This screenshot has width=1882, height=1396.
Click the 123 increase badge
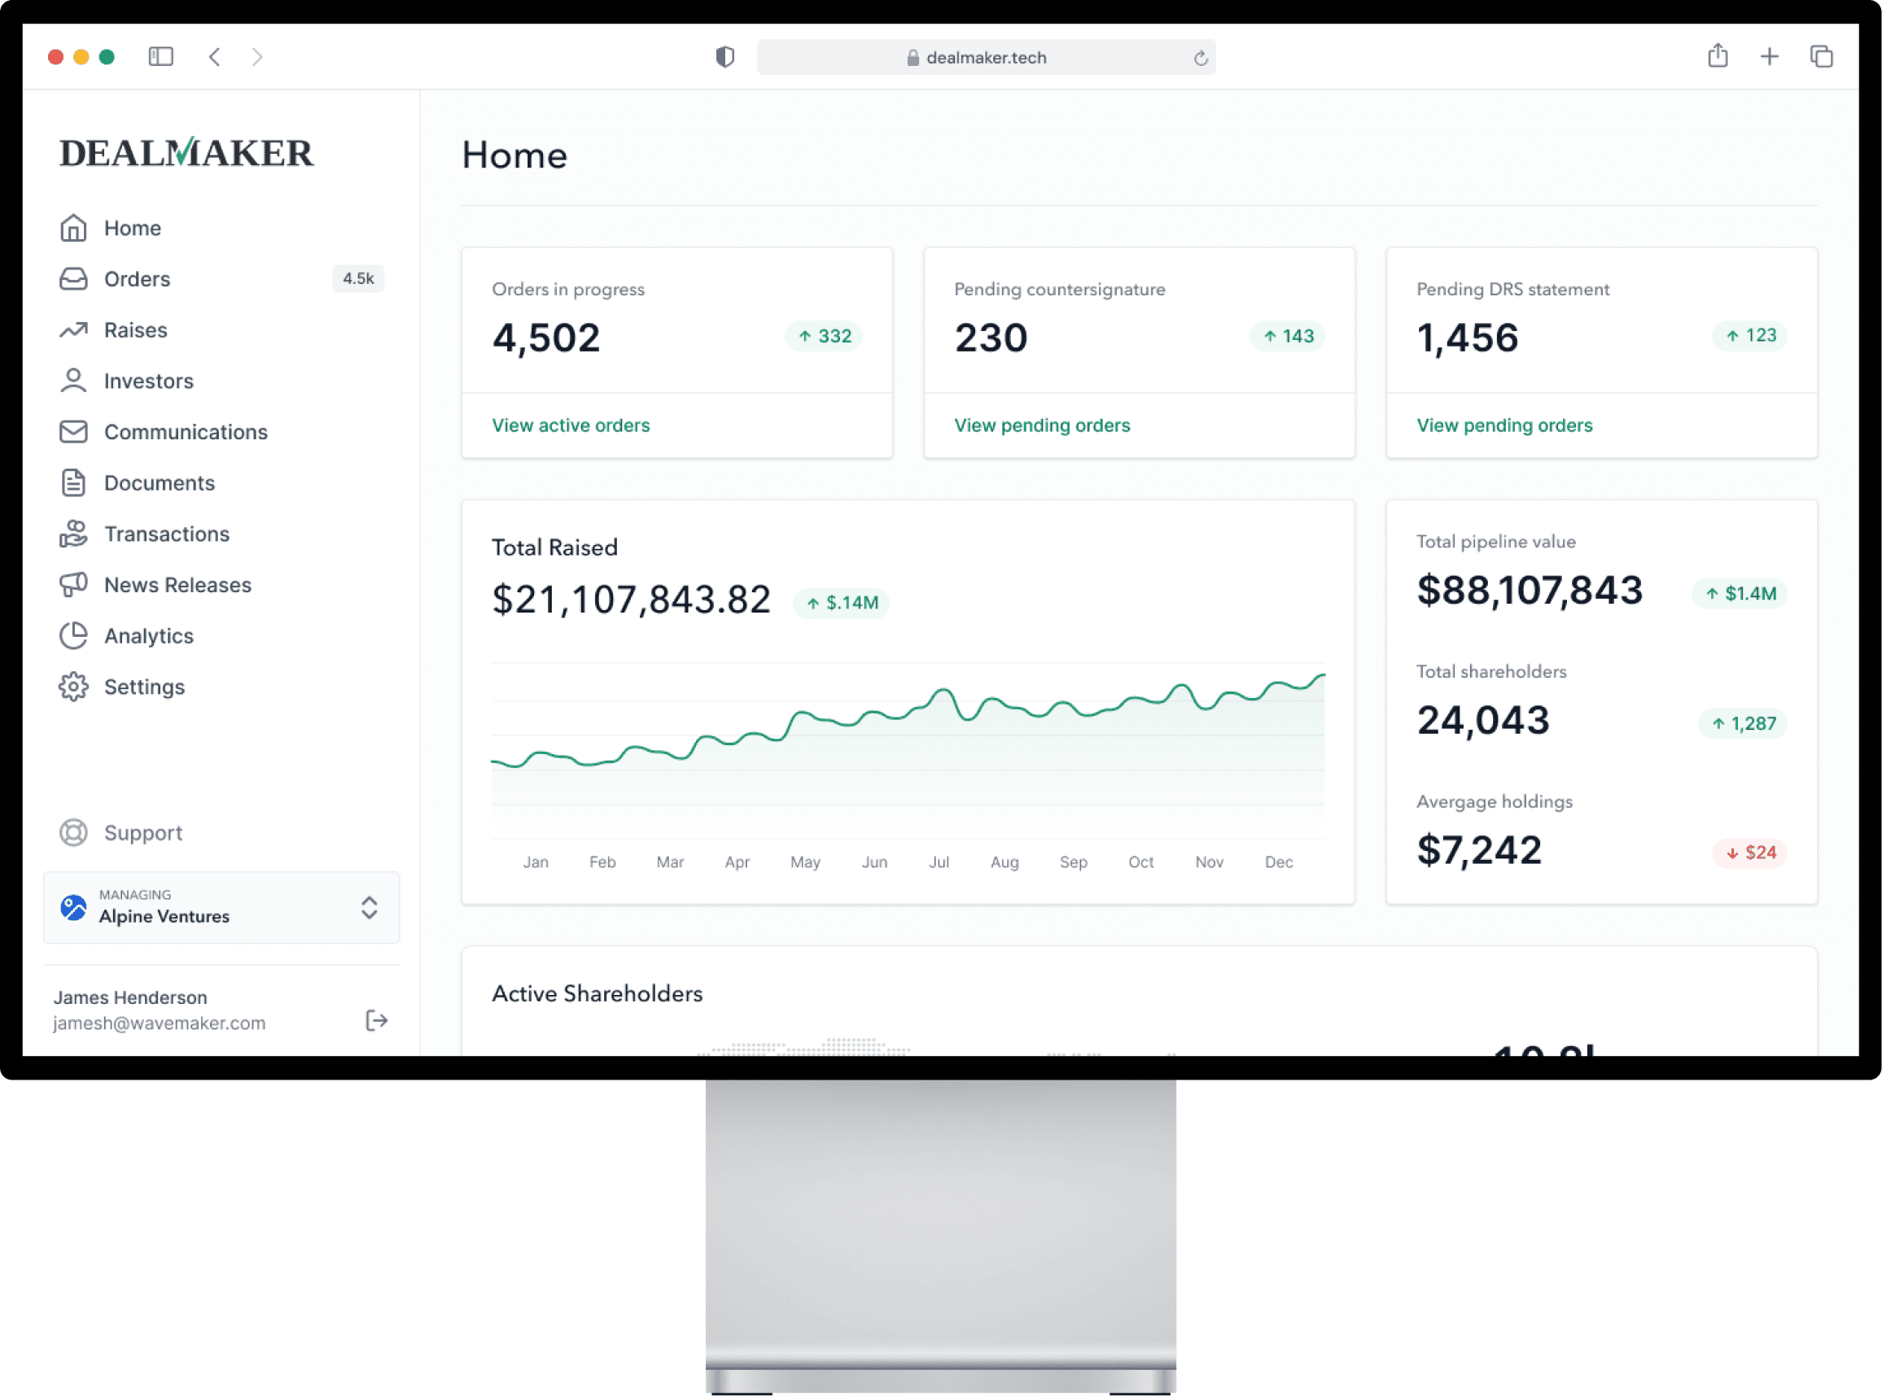[1750, 335]
